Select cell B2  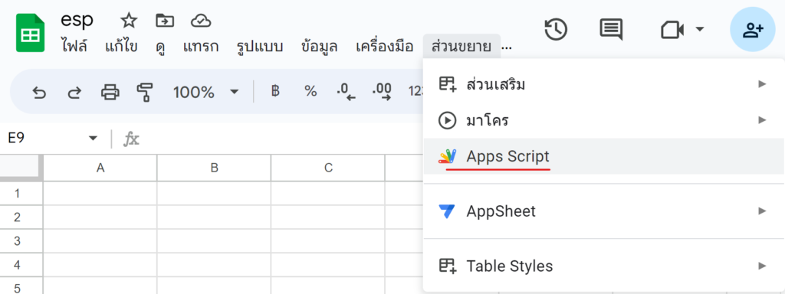click(215, 217)
